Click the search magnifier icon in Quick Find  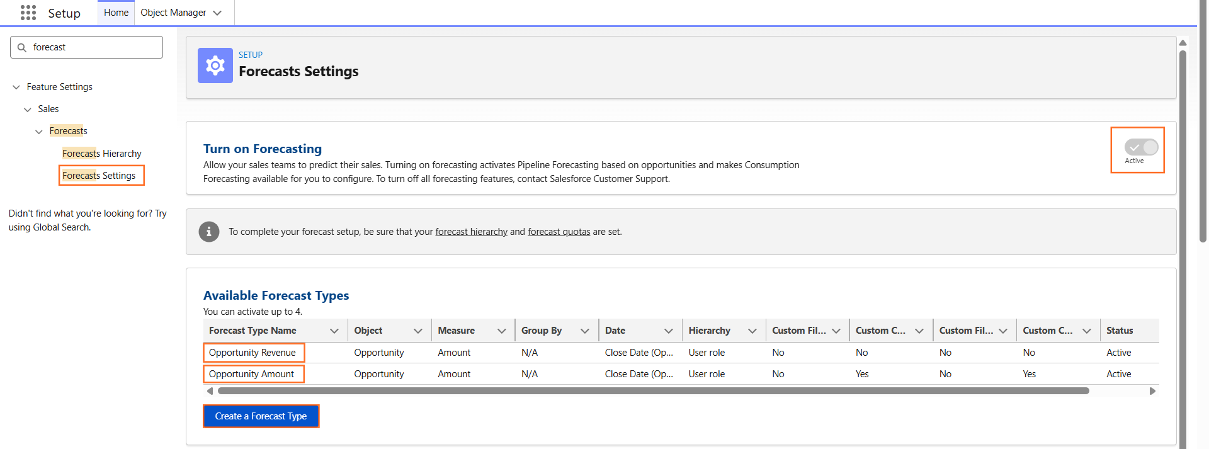22,47
